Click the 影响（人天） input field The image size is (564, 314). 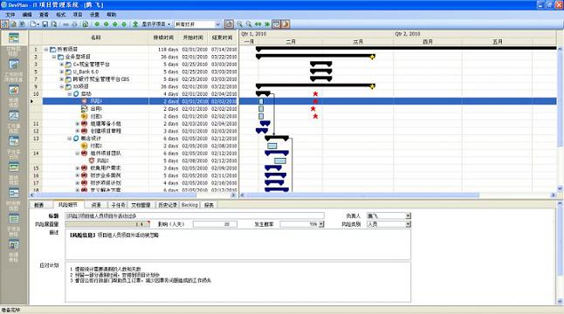tap(215, 224)
